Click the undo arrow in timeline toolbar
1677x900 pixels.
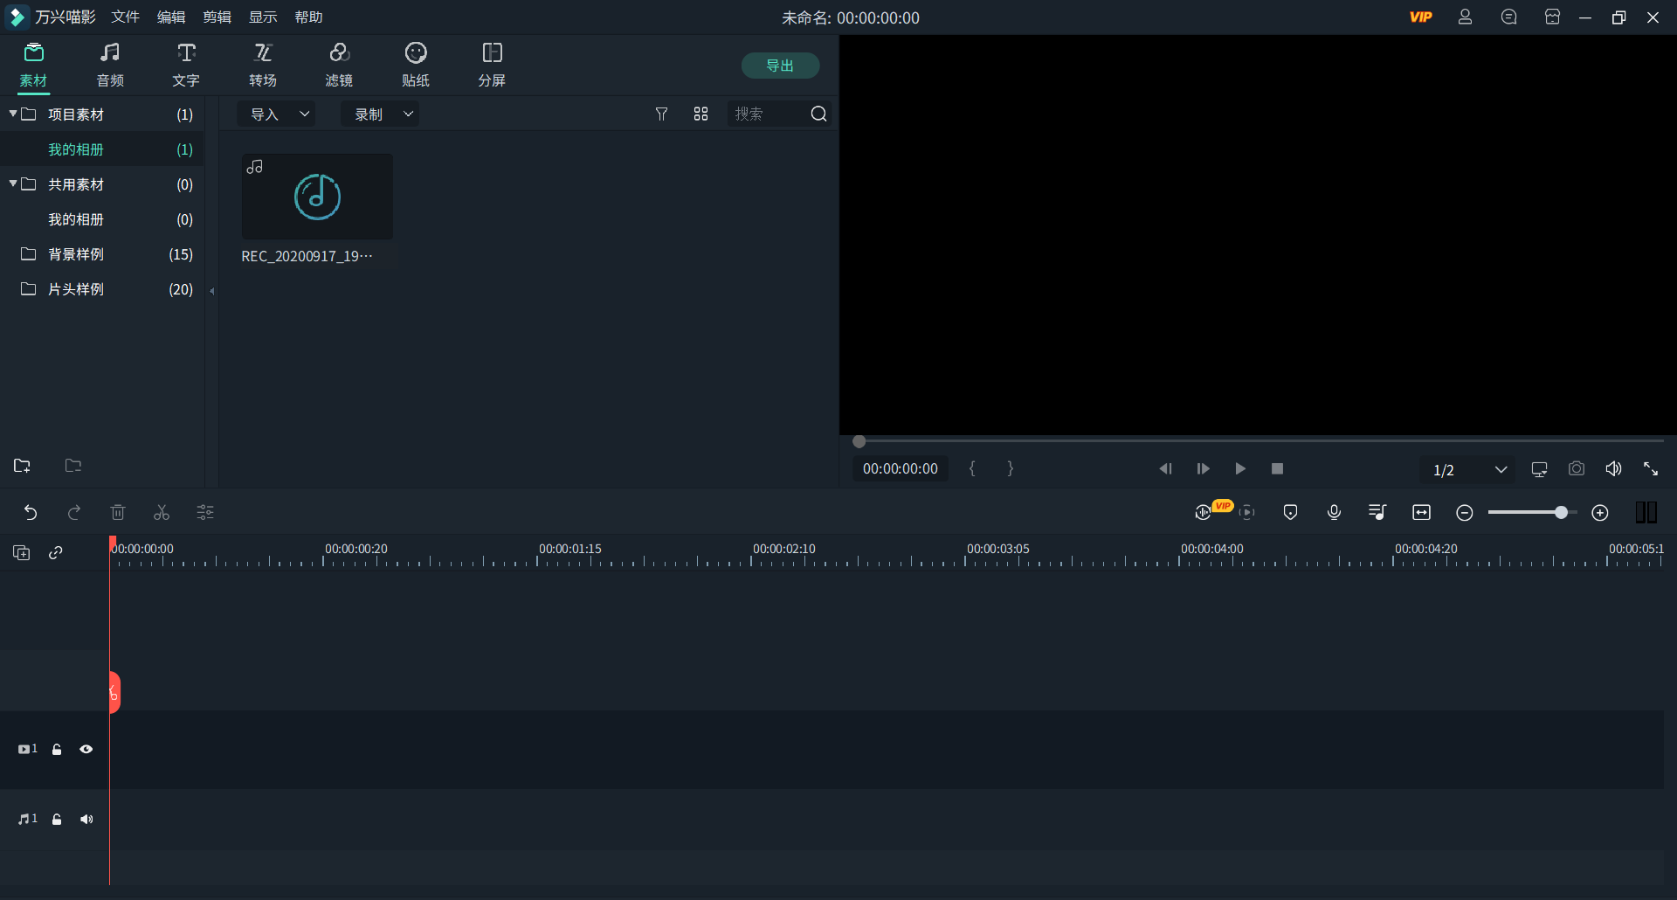[x=31, y=513]
